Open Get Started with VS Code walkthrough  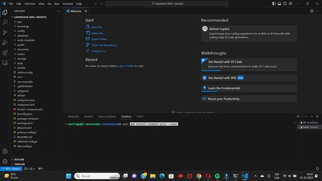click(x=249, y=64)
